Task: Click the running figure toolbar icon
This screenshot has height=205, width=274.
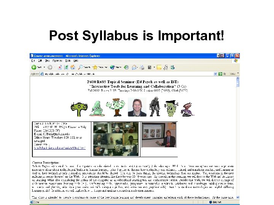Action: 166,67
